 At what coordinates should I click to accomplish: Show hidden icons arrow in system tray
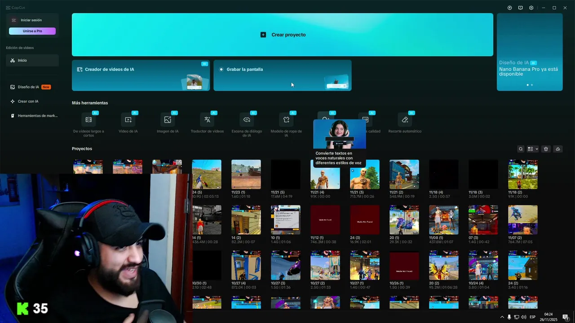click(x=502, y=317)
